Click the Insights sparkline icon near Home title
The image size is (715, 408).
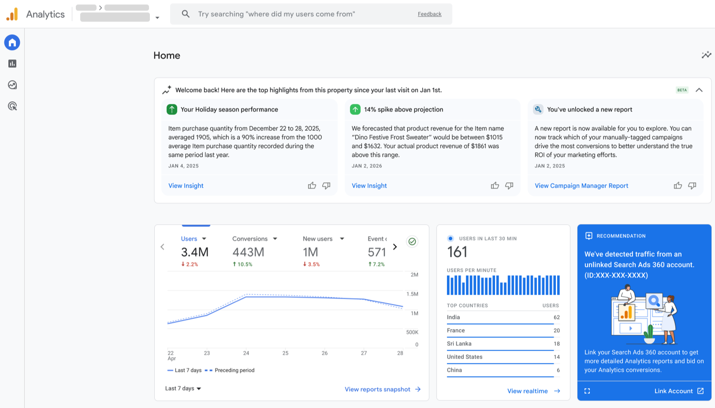point(706,55)
